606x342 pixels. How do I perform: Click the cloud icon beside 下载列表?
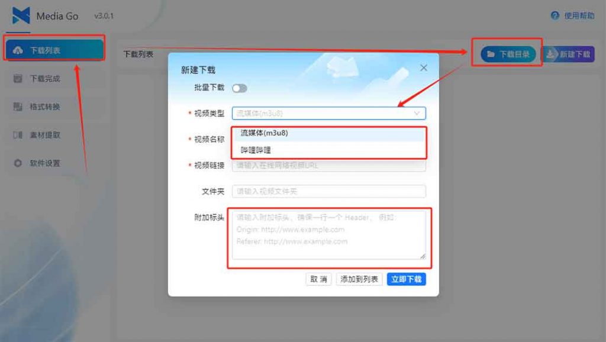(18, 50)
